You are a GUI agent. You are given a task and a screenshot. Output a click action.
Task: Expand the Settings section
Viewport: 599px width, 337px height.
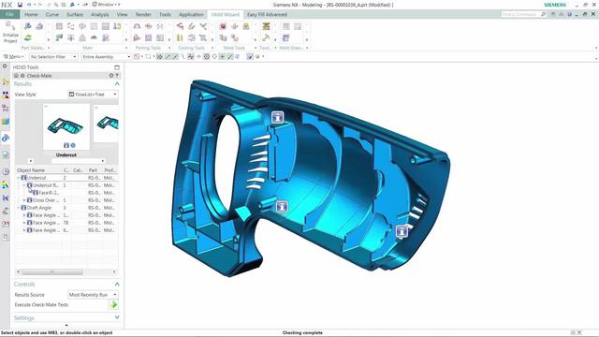click(117, 318)
